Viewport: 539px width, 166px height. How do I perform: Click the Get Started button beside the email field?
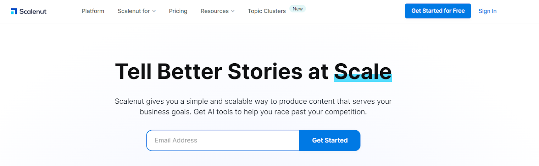[330, 140]
